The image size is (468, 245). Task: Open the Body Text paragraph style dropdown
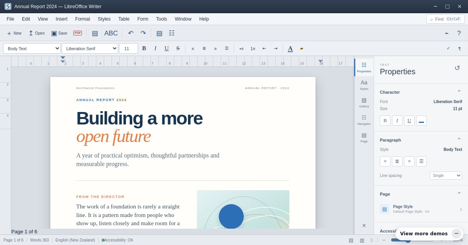point(32,49)
